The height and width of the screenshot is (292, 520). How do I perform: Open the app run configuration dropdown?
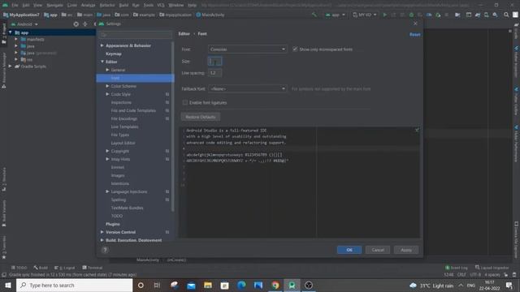[x=335, y=15]
